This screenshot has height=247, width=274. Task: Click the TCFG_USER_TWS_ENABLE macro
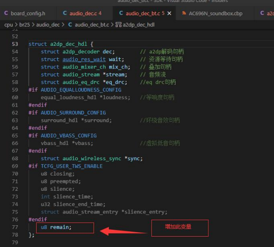click(x=72, y=166)
